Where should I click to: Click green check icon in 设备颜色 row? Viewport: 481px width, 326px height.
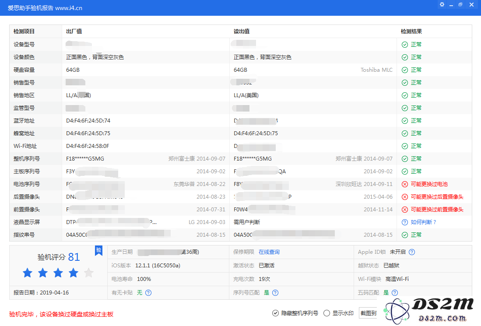pos(404,57)
